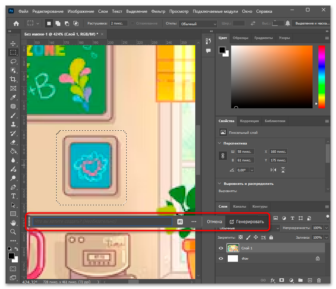Select the Blur tool
This screenshot has height=289, width=336.
[x=13, y=160]
